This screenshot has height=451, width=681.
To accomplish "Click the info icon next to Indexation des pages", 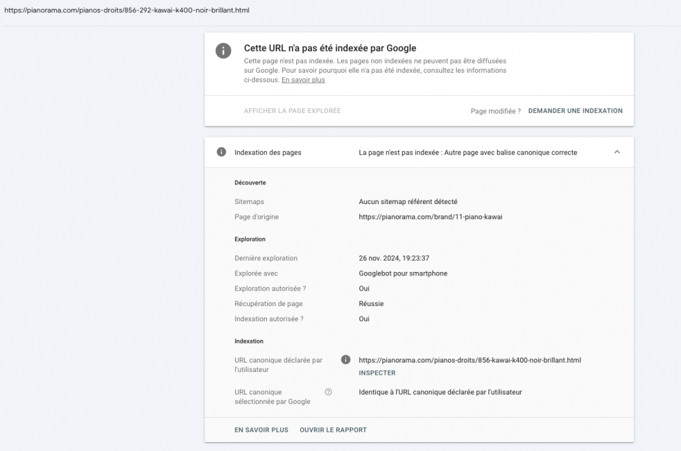I will pyautogui.click(x=221, y=152).
